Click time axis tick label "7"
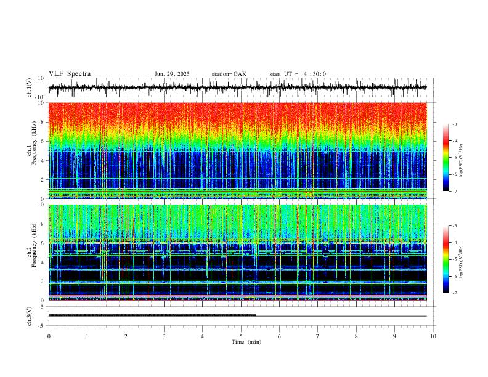The height and width of the screenshot is (377, 488). point(318,336)
